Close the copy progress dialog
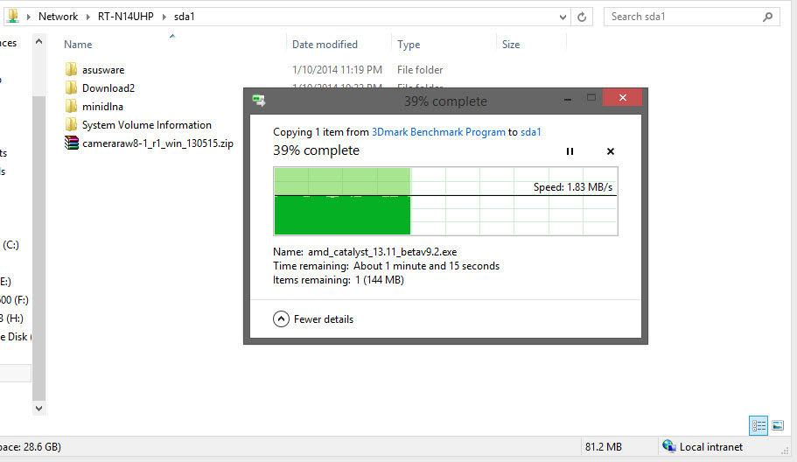 pos(623,98)
